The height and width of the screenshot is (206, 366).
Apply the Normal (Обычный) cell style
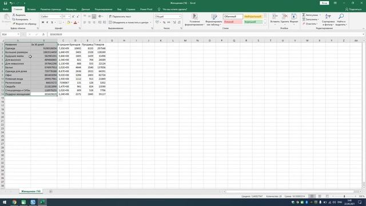(233, 17)
